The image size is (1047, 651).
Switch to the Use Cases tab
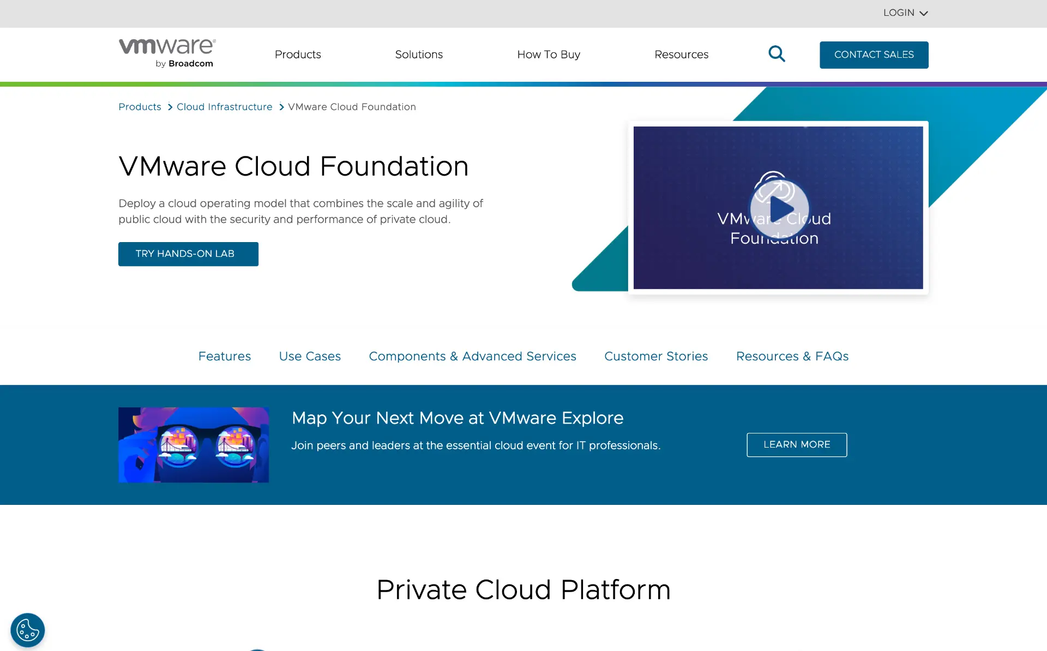click(310, 356)
